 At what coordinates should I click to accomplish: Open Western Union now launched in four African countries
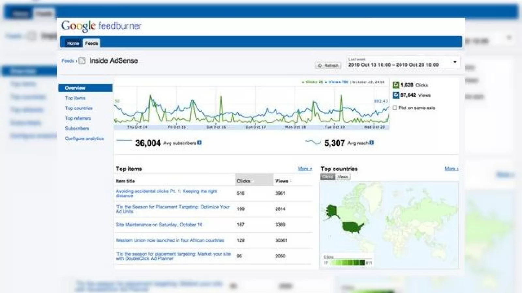pyautogui.click(x=170, y=240)
